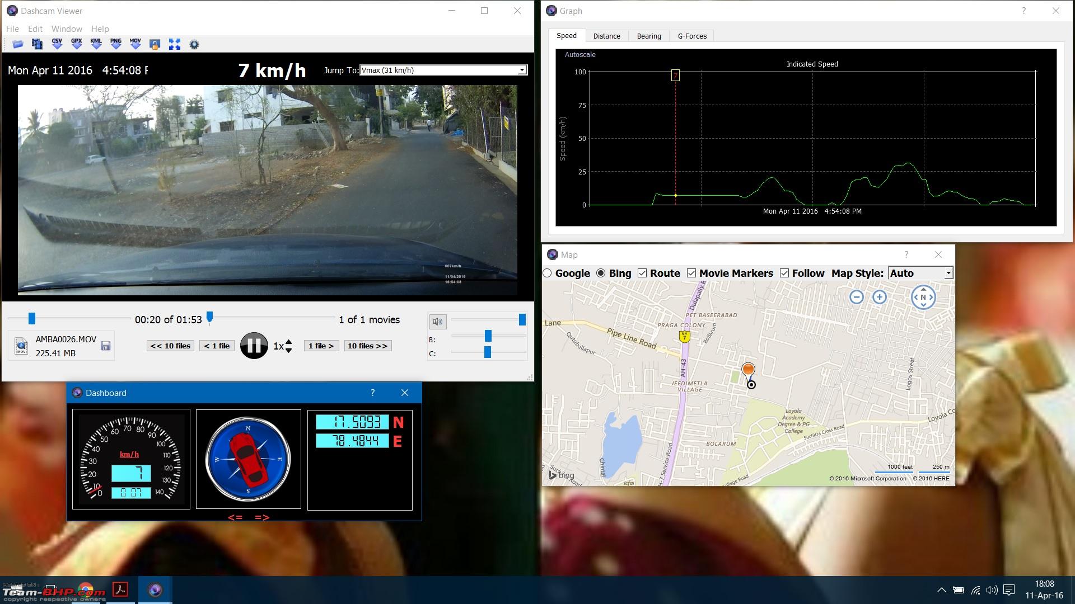Viewport: 1075px width, 604px height.
Task: Click the map compass pan control
Action: click(923, 297)
